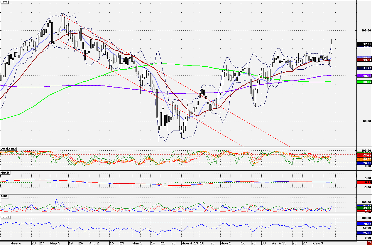The image size is (372, 245).
Task: Select the Data panel label
Action: pos(4,2)
